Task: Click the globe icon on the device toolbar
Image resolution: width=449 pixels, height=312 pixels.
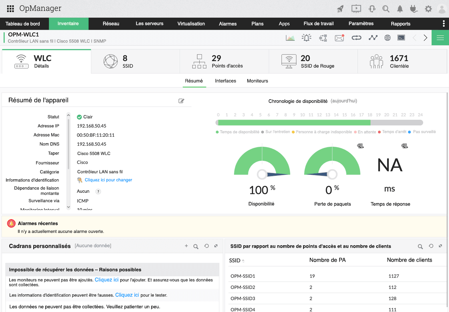Action: click(x=387, y=38)
